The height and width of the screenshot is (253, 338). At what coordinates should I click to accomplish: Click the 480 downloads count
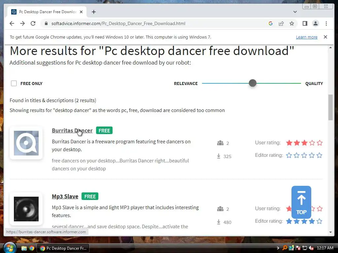pyautogui.click(x=227, y=222)
